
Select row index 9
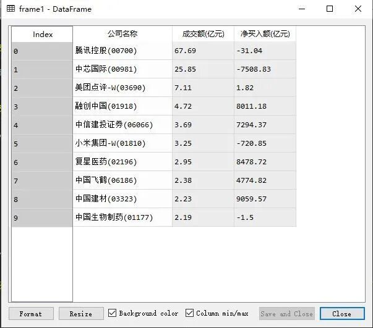click(x=42, y=218)
